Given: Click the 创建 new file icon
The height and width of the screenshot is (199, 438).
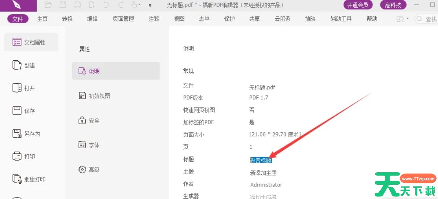Looking at the screenshot, I should pyautogui.click(x=17, y=65).
